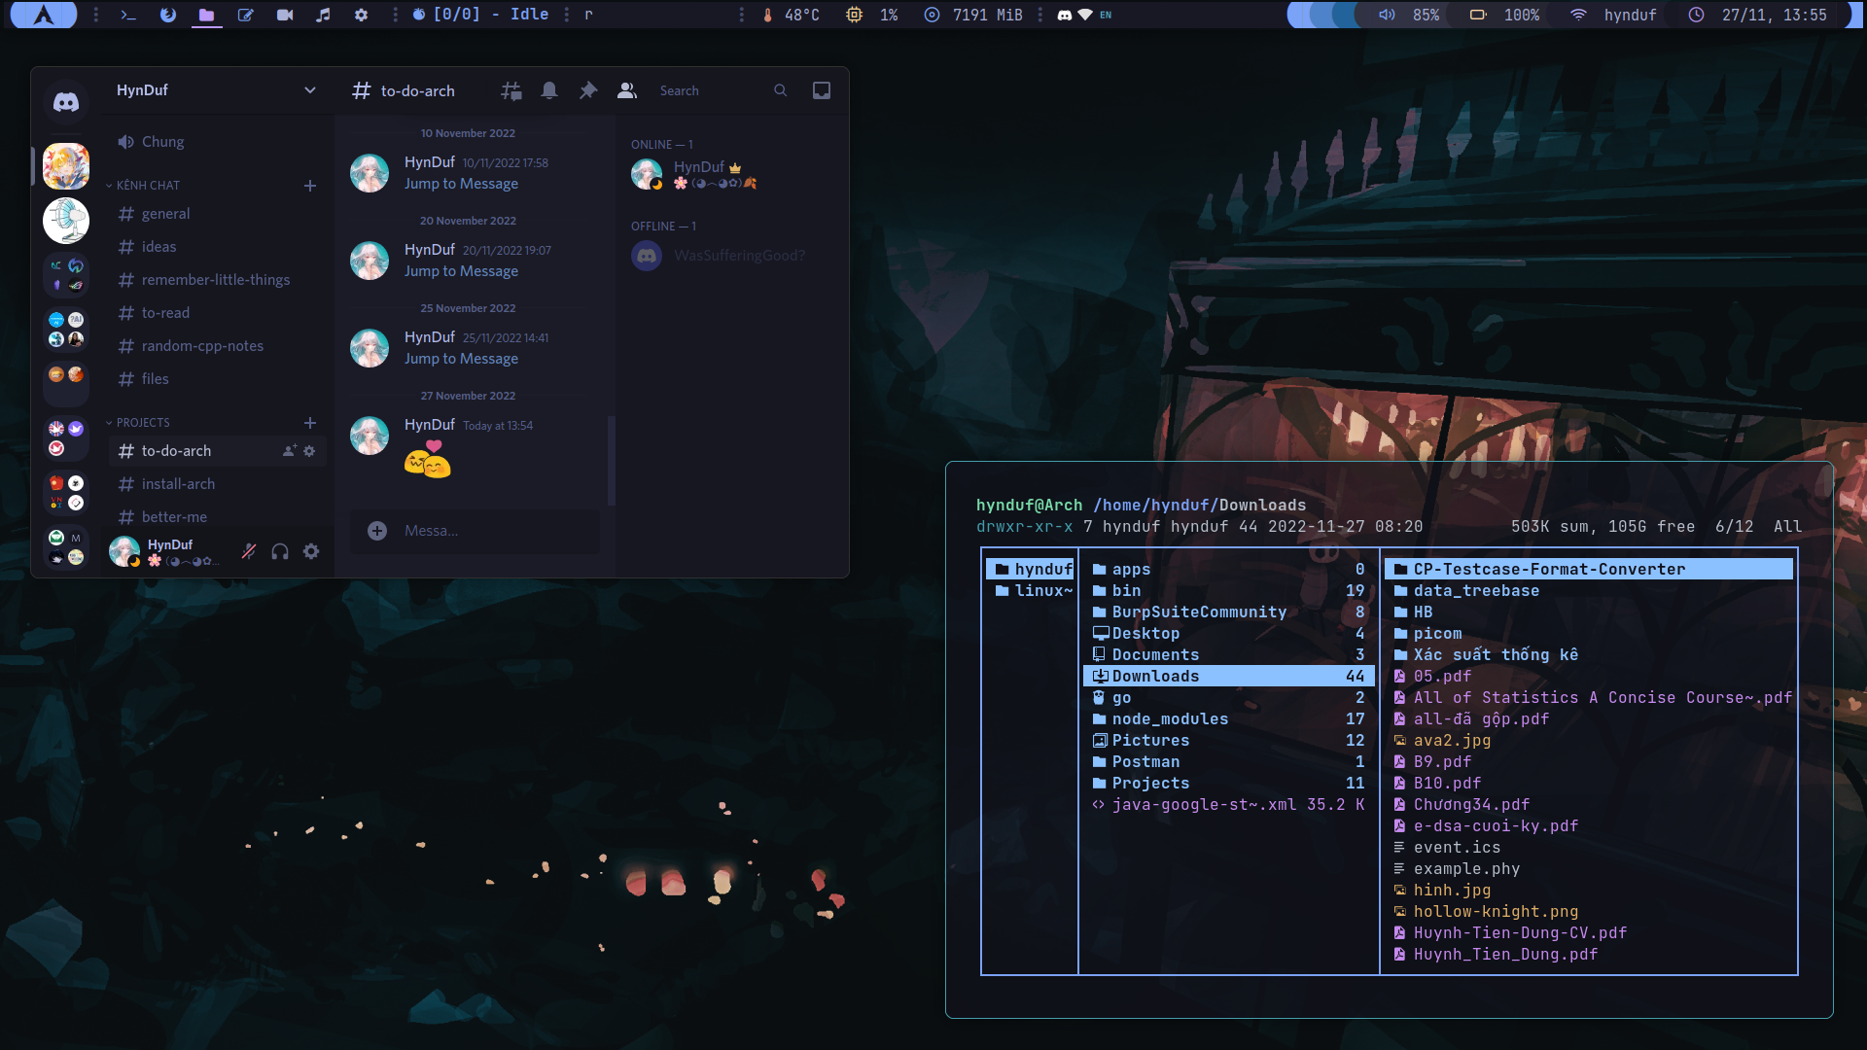The height and width of the screenshot is (1050, 1867).
Task: Collapse the PROJECTS category
Action: 143,422
